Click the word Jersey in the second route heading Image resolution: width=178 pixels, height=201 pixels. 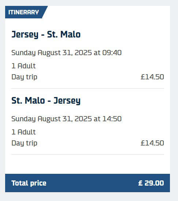(x=67, y=101)
